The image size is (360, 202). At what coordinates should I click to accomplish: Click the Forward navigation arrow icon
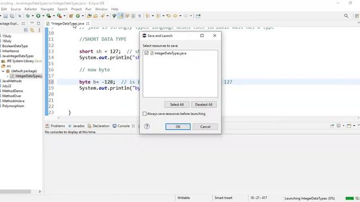click(x=186, y=16)
